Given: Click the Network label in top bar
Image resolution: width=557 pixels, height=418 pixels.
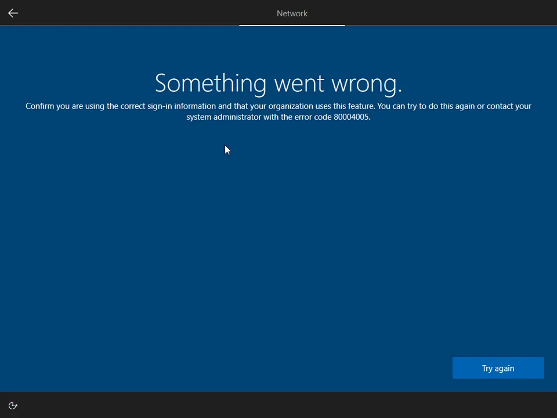Looking at the screenshot, I should [x=292, y=13].
